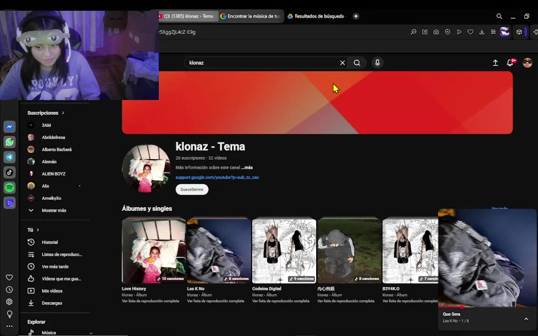538x336 pixels.
Task: Open the easy setup sliders icon
Action: 493,32
